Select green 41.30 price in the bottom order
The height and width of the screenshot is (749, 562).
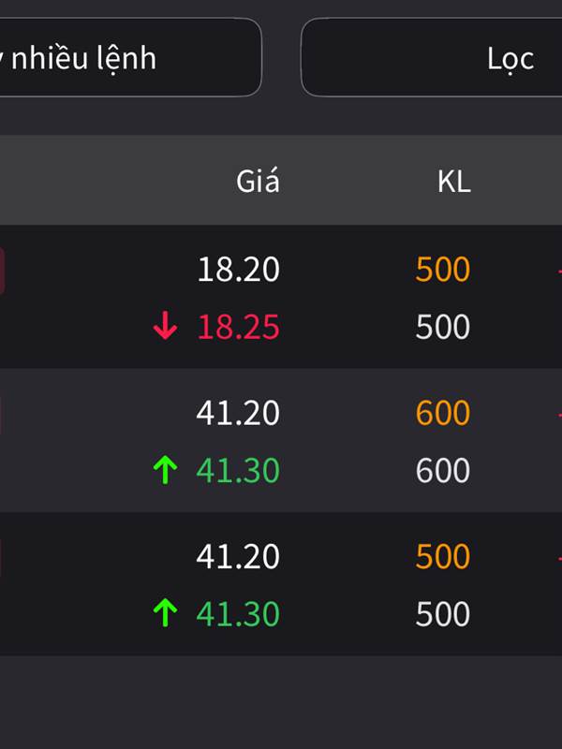click(x=238, y=614)
